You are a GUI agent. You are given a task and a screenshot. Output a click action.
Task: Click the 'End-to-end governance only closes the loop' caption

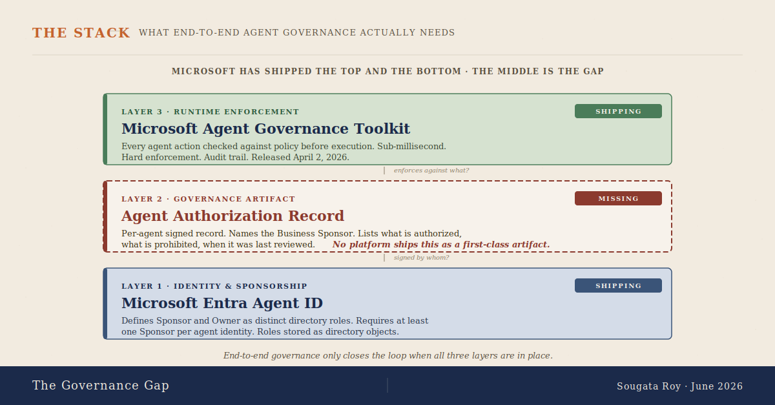pos(387,355)
